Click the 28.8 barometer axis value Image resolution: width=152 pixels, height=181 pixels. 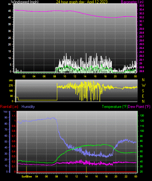[142, 71]
